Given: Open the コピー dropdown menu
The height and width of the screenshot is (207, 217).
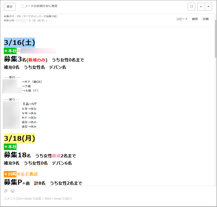Looking at the screenshot, I should (x=182, y=19).
